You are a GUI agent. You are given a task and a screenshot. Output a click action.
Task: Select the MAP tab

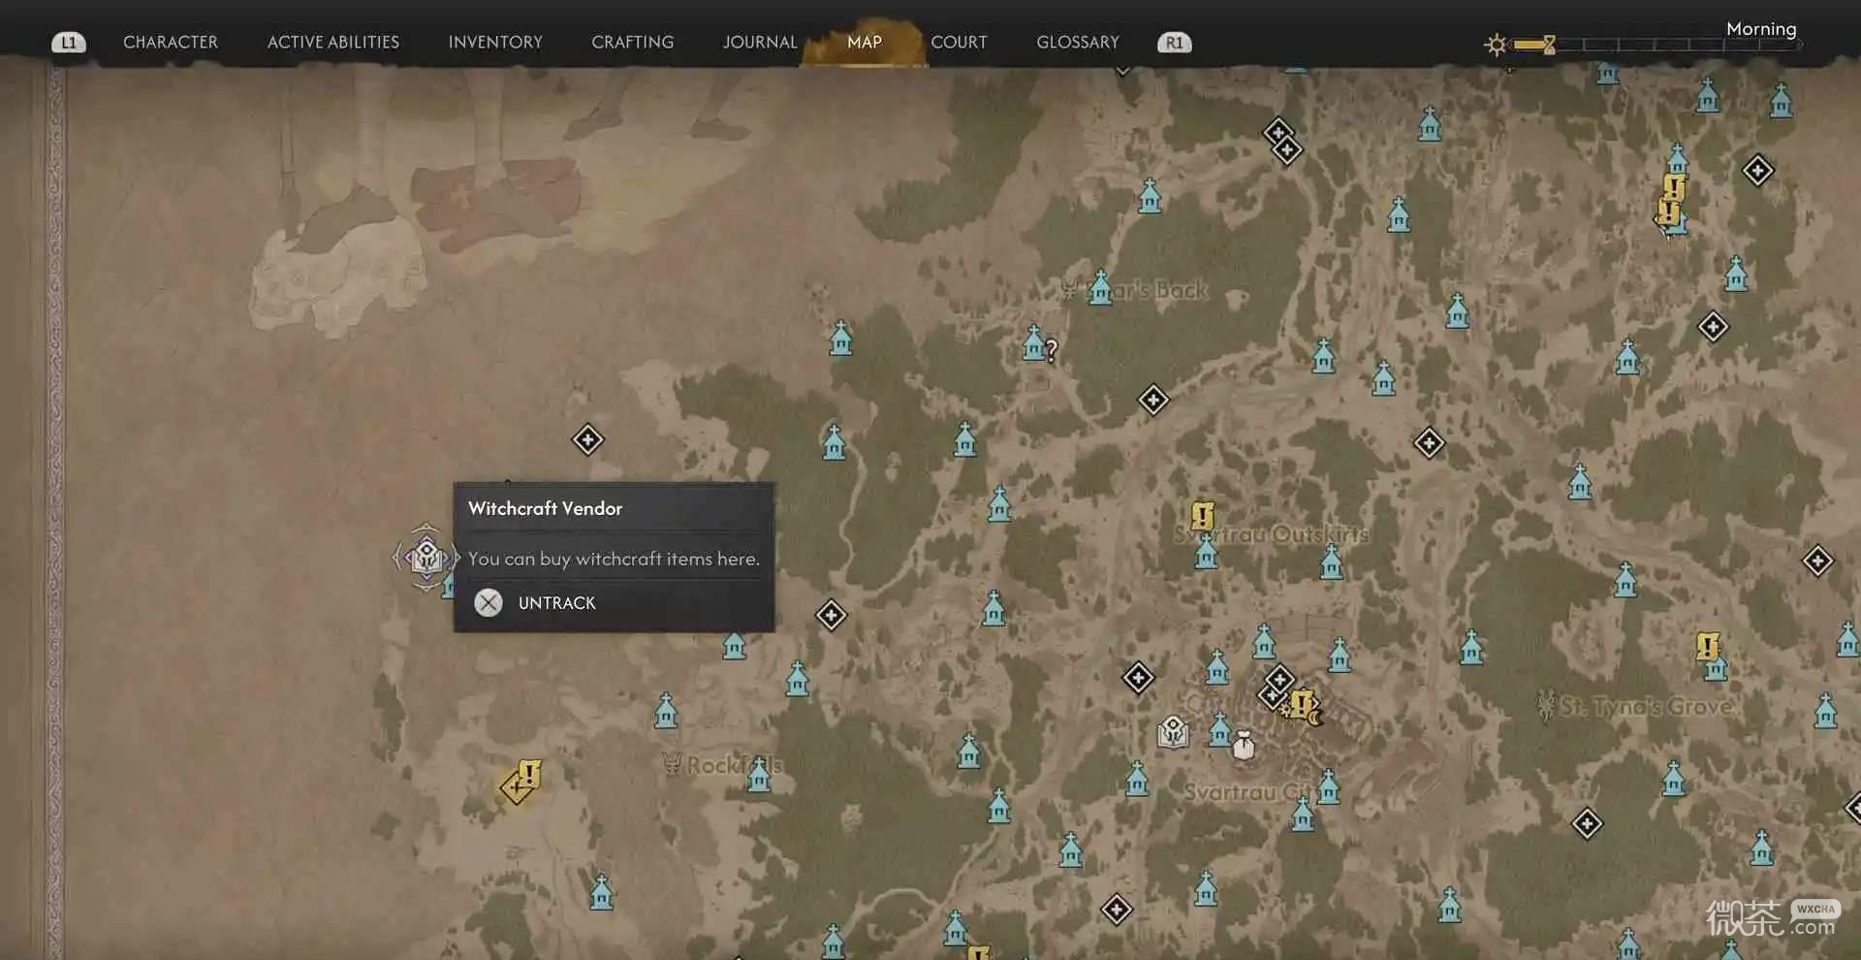865,42
